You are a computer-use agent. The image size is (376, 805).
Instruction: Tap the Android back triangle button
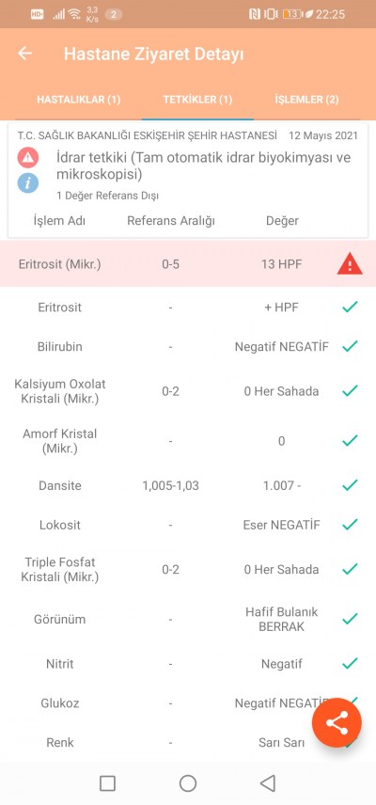pyautogui.click(x=267, y=783)
